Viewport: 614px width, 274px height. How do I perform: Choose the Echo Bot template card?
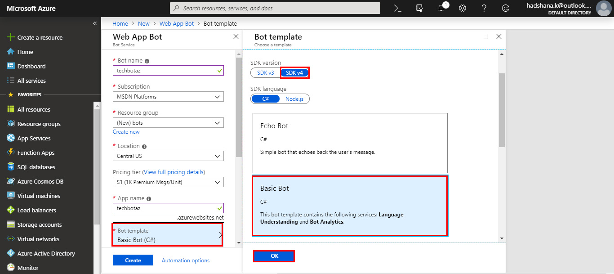350,143
